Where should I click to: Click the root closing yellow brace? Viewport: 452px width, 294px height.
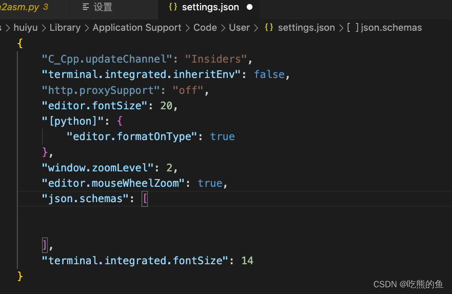click(x=20, y=277)
